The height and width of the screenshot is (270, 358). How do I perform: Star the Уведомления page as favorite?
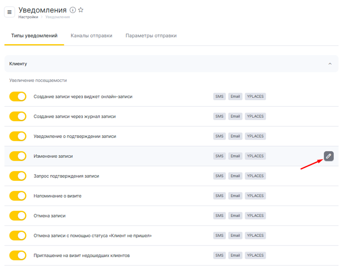click(81, 10)
